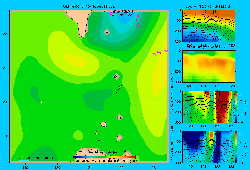Open the salinity section thumbnail plot
Viewport: 250px width, 170px height.
209,66
